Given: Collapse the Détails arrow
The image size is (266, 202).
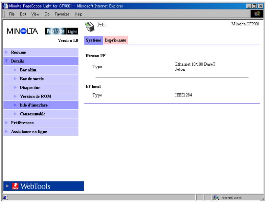Looking at the screenshot, I should tap(7, 61).
